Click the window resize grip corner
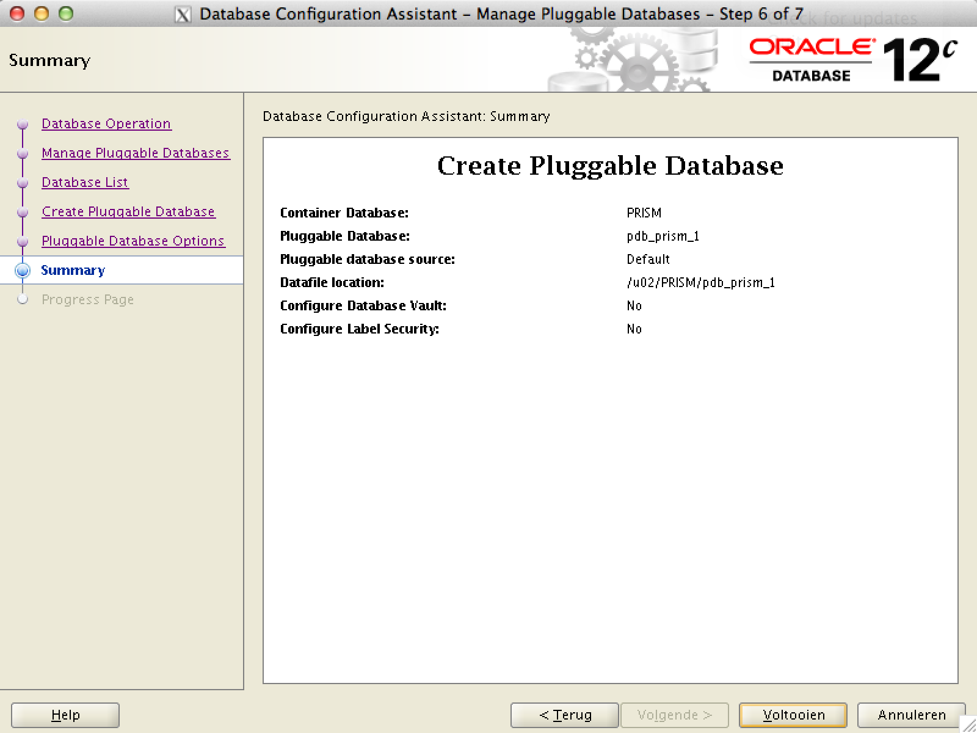The height and width of the screenshot is (733, 977). coord(968,724)
